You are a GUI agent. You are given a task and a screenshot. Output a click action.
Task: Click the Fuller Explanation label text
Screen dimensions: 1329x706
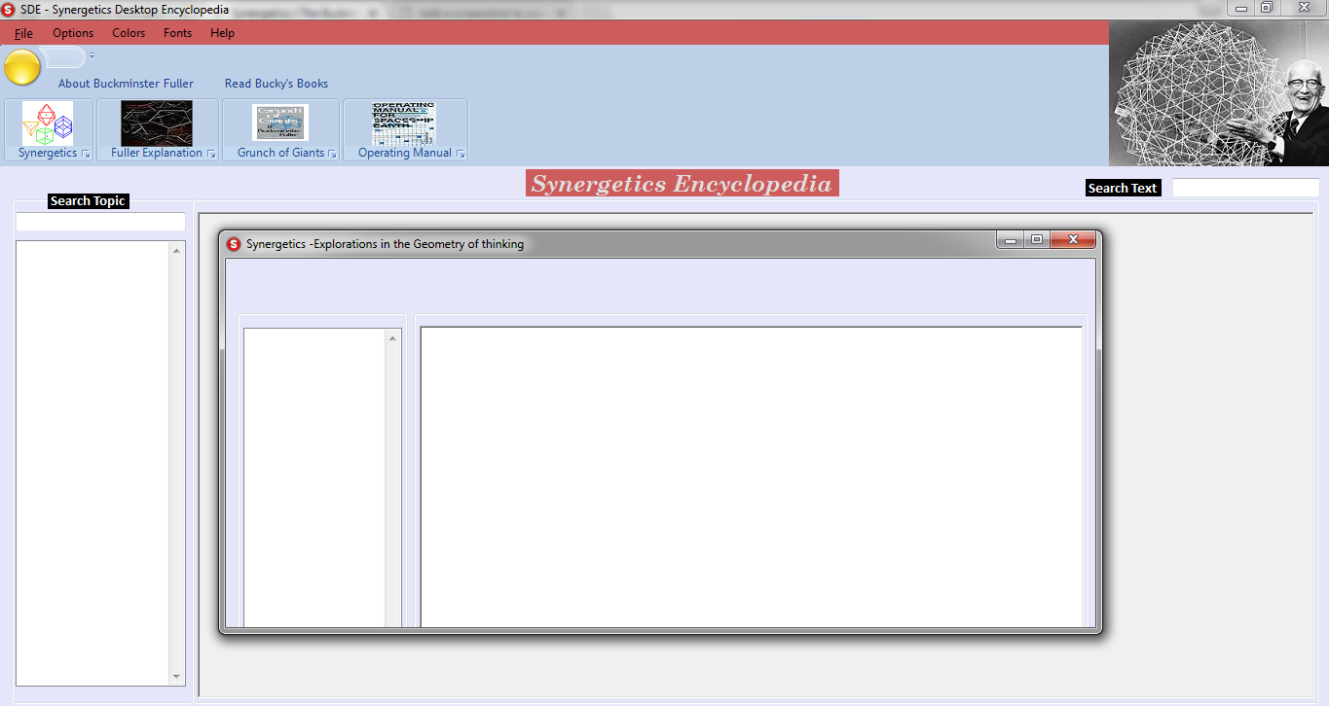pos(157,153)
